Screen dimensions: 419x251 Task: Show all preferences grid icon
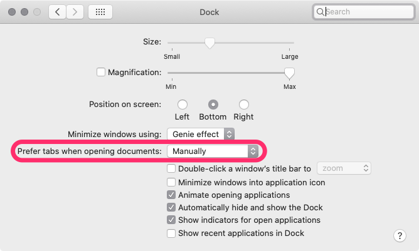(100, 12)
